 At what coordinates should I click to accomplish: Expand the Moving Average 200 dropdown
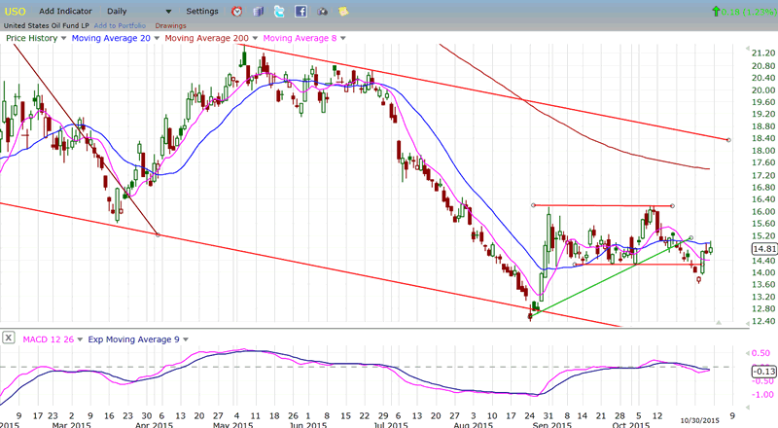(x=251, y=38)
